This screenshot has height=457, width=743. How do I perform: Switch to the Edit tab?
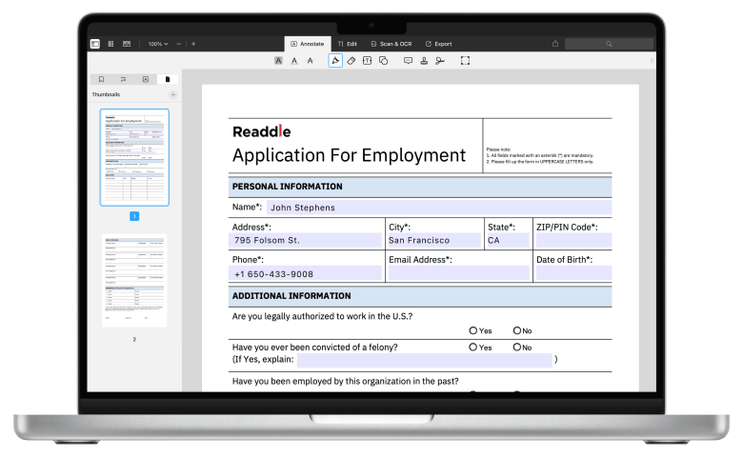(x=347, y=44)
